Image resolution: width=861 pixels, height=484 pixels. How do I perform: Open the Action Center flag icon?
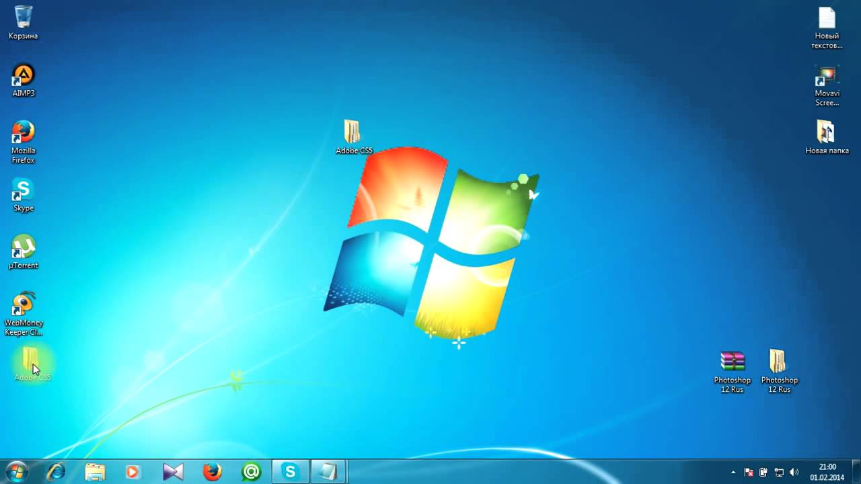tap(749, 473)
